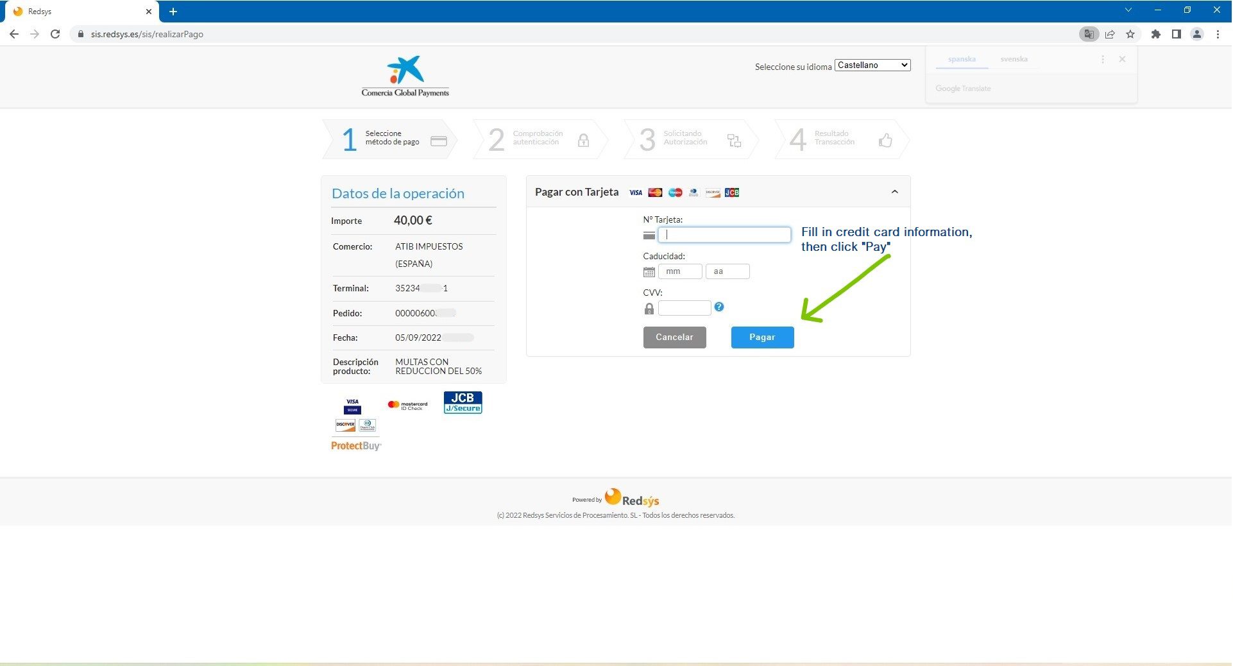The image size is (1233, 666).
Task: Click the date 05/09/2022
Action: [x=418, y=337]
